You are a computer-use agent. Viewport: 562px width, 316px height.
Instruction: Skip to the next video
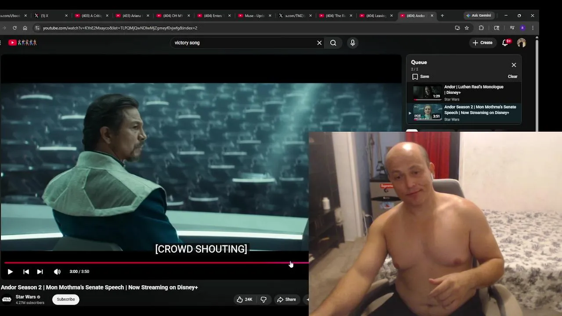(x=40, y=272)
